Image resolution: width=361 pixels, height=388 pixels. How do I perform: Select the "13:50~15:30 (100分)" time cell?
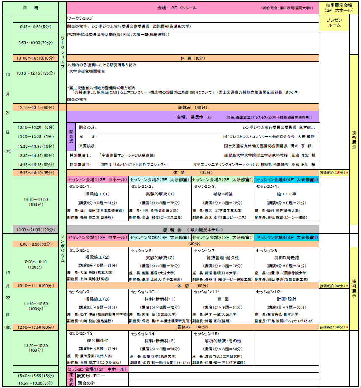point(36,348)
